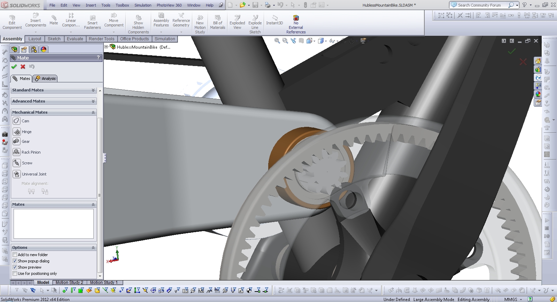
Task: Choose the Universal Joint mate
Action: (x=16, y=174)
